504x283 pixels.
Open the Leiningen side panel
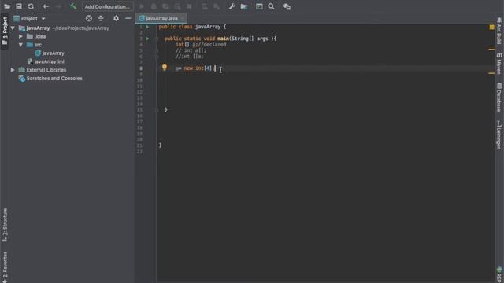point(499,134)
